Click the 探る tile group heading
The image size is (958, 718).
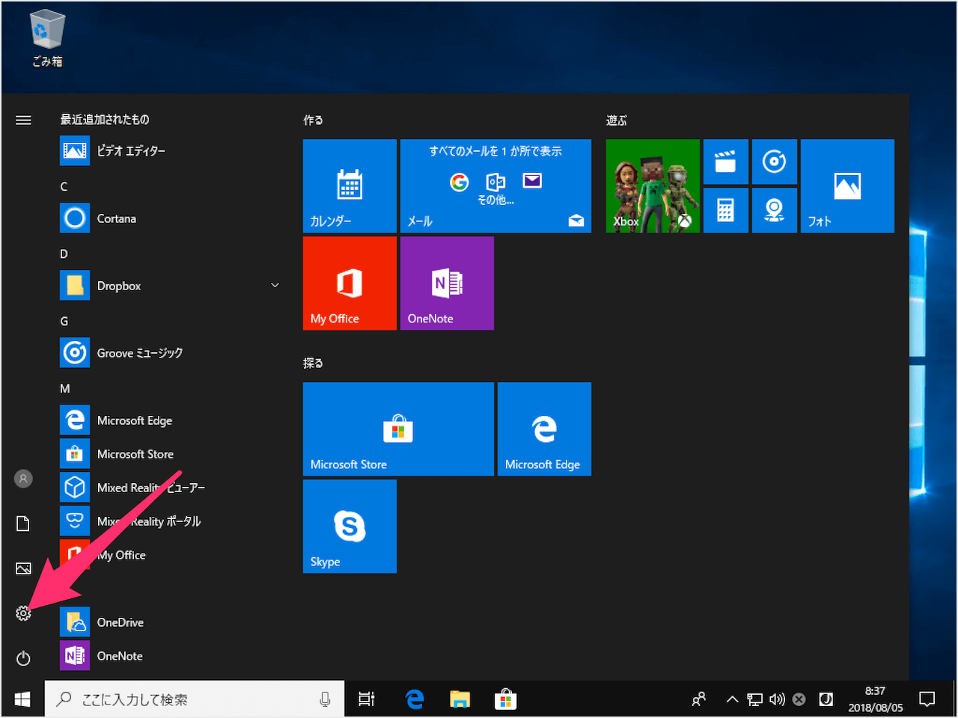tap(313, 363)
